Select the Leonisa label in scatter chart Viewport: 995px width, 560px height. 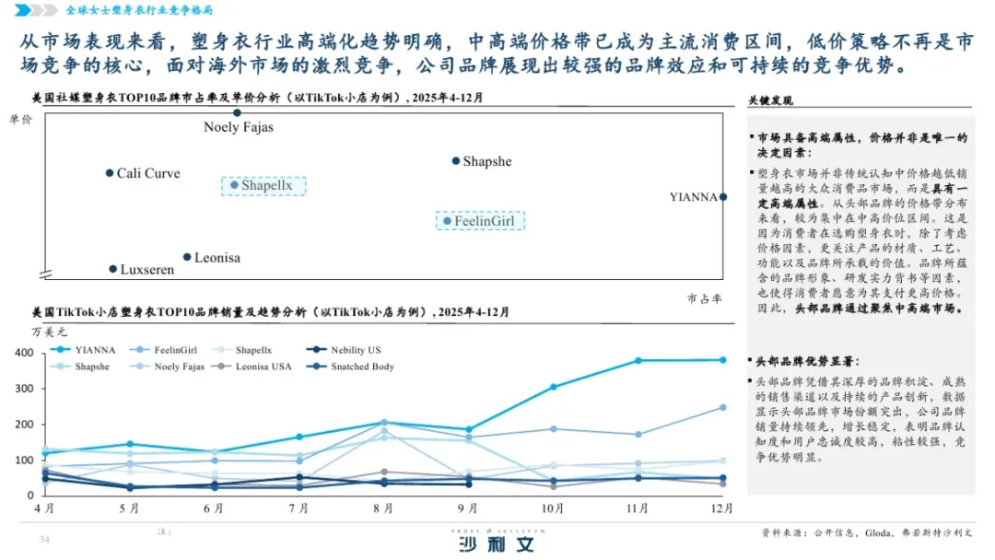click(x=217, y=258)
